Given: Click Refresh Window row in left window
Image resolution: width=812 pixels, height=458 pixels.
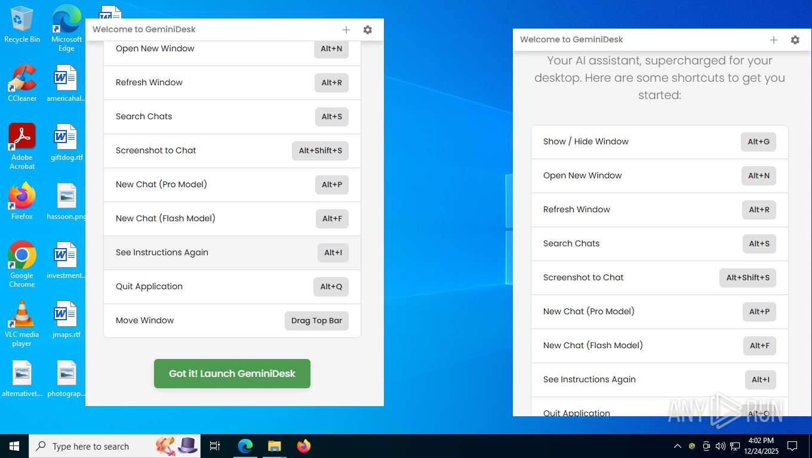Looking at the screenshot, I should click(x=232, y=83).
